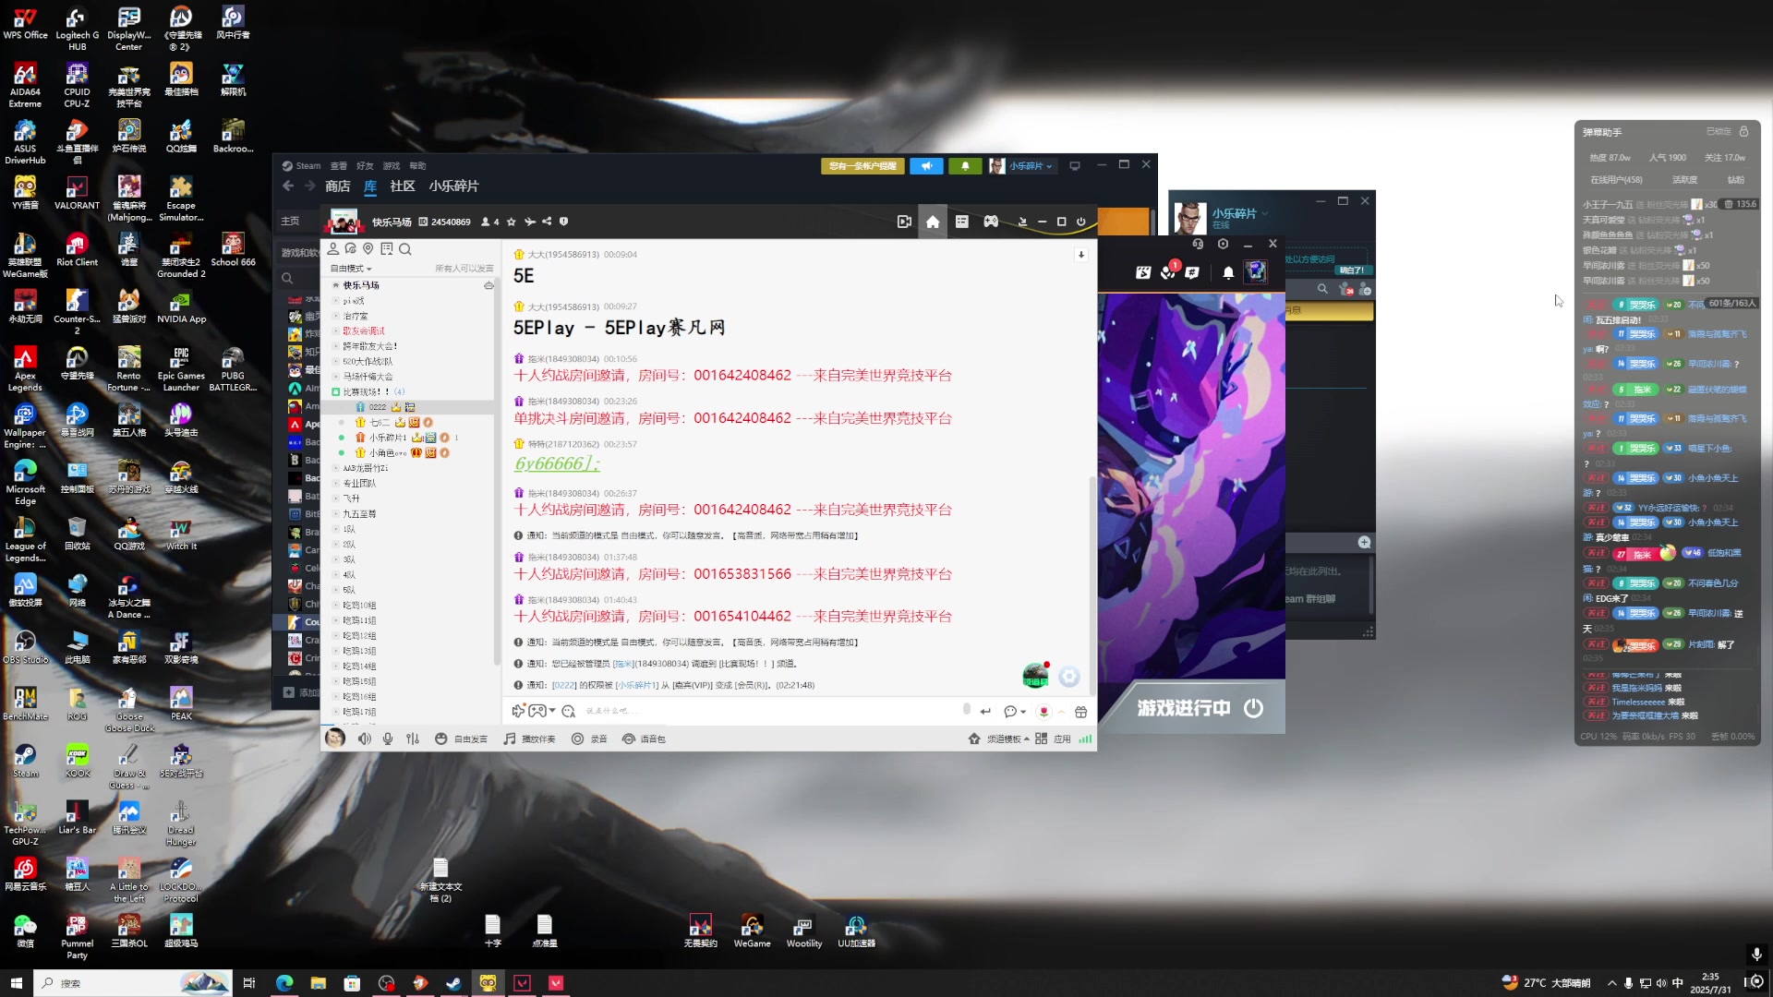Expand 小乐碎片 status dropdown in friends window
The width and height of the screenshot is (1773, 997).
[1265, 213]
